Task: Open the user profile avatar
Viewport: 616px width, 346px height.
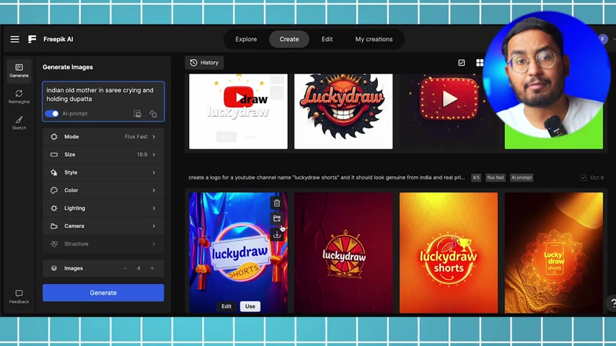Action: (x=604, y=39)
